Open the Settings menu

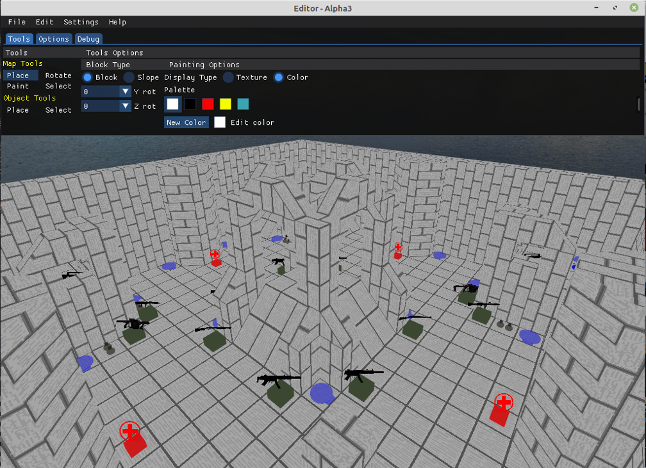coord(81,22)
